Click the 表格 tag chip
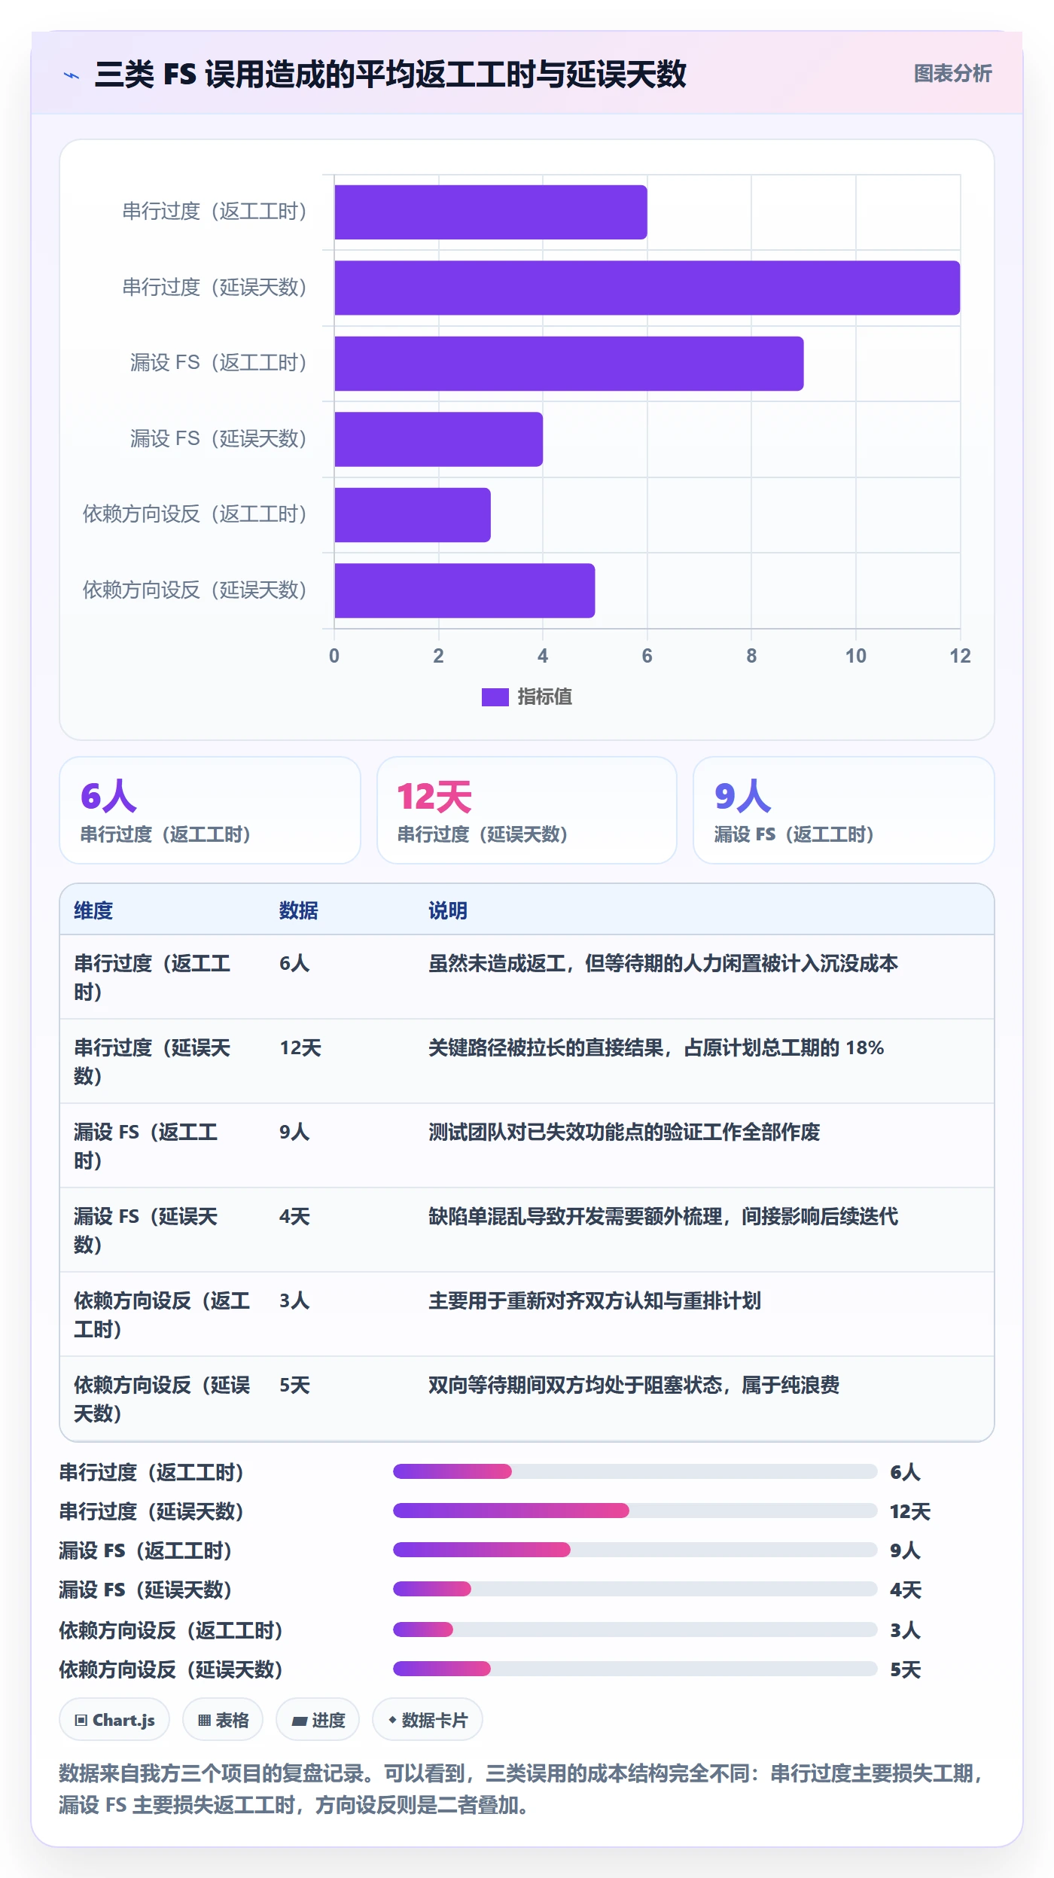 pos(223,1721)
